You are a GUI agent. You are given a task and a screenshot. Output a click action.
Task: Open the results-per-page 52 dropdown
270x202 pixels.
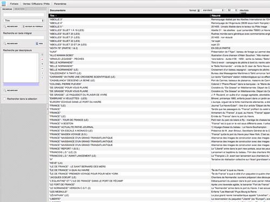coord(232,10)
